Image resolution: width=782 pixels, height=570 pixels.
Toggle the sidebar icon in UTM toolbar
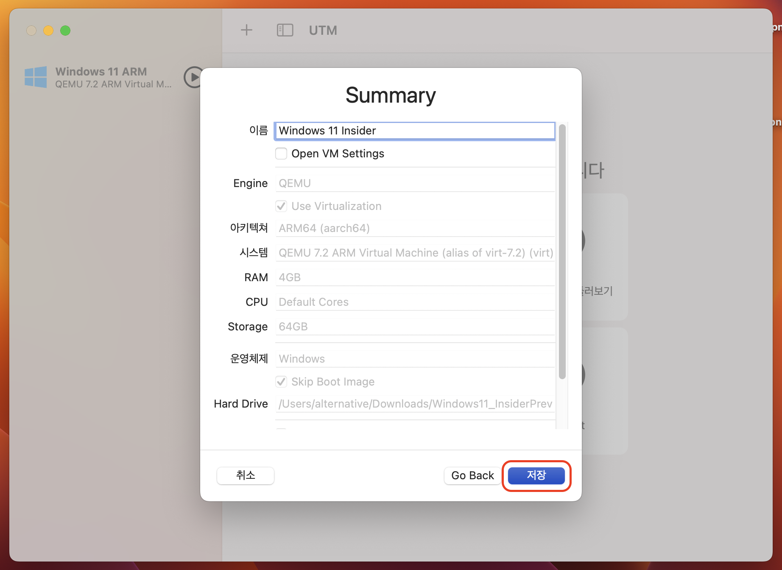tap(285, 30)
